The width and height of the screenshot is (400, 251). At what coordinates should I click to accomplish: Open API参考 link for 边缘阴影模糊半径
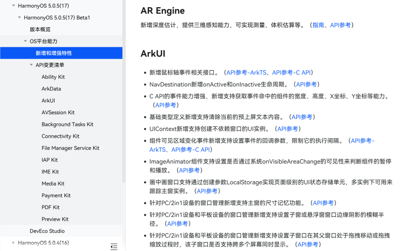point(177,224)
